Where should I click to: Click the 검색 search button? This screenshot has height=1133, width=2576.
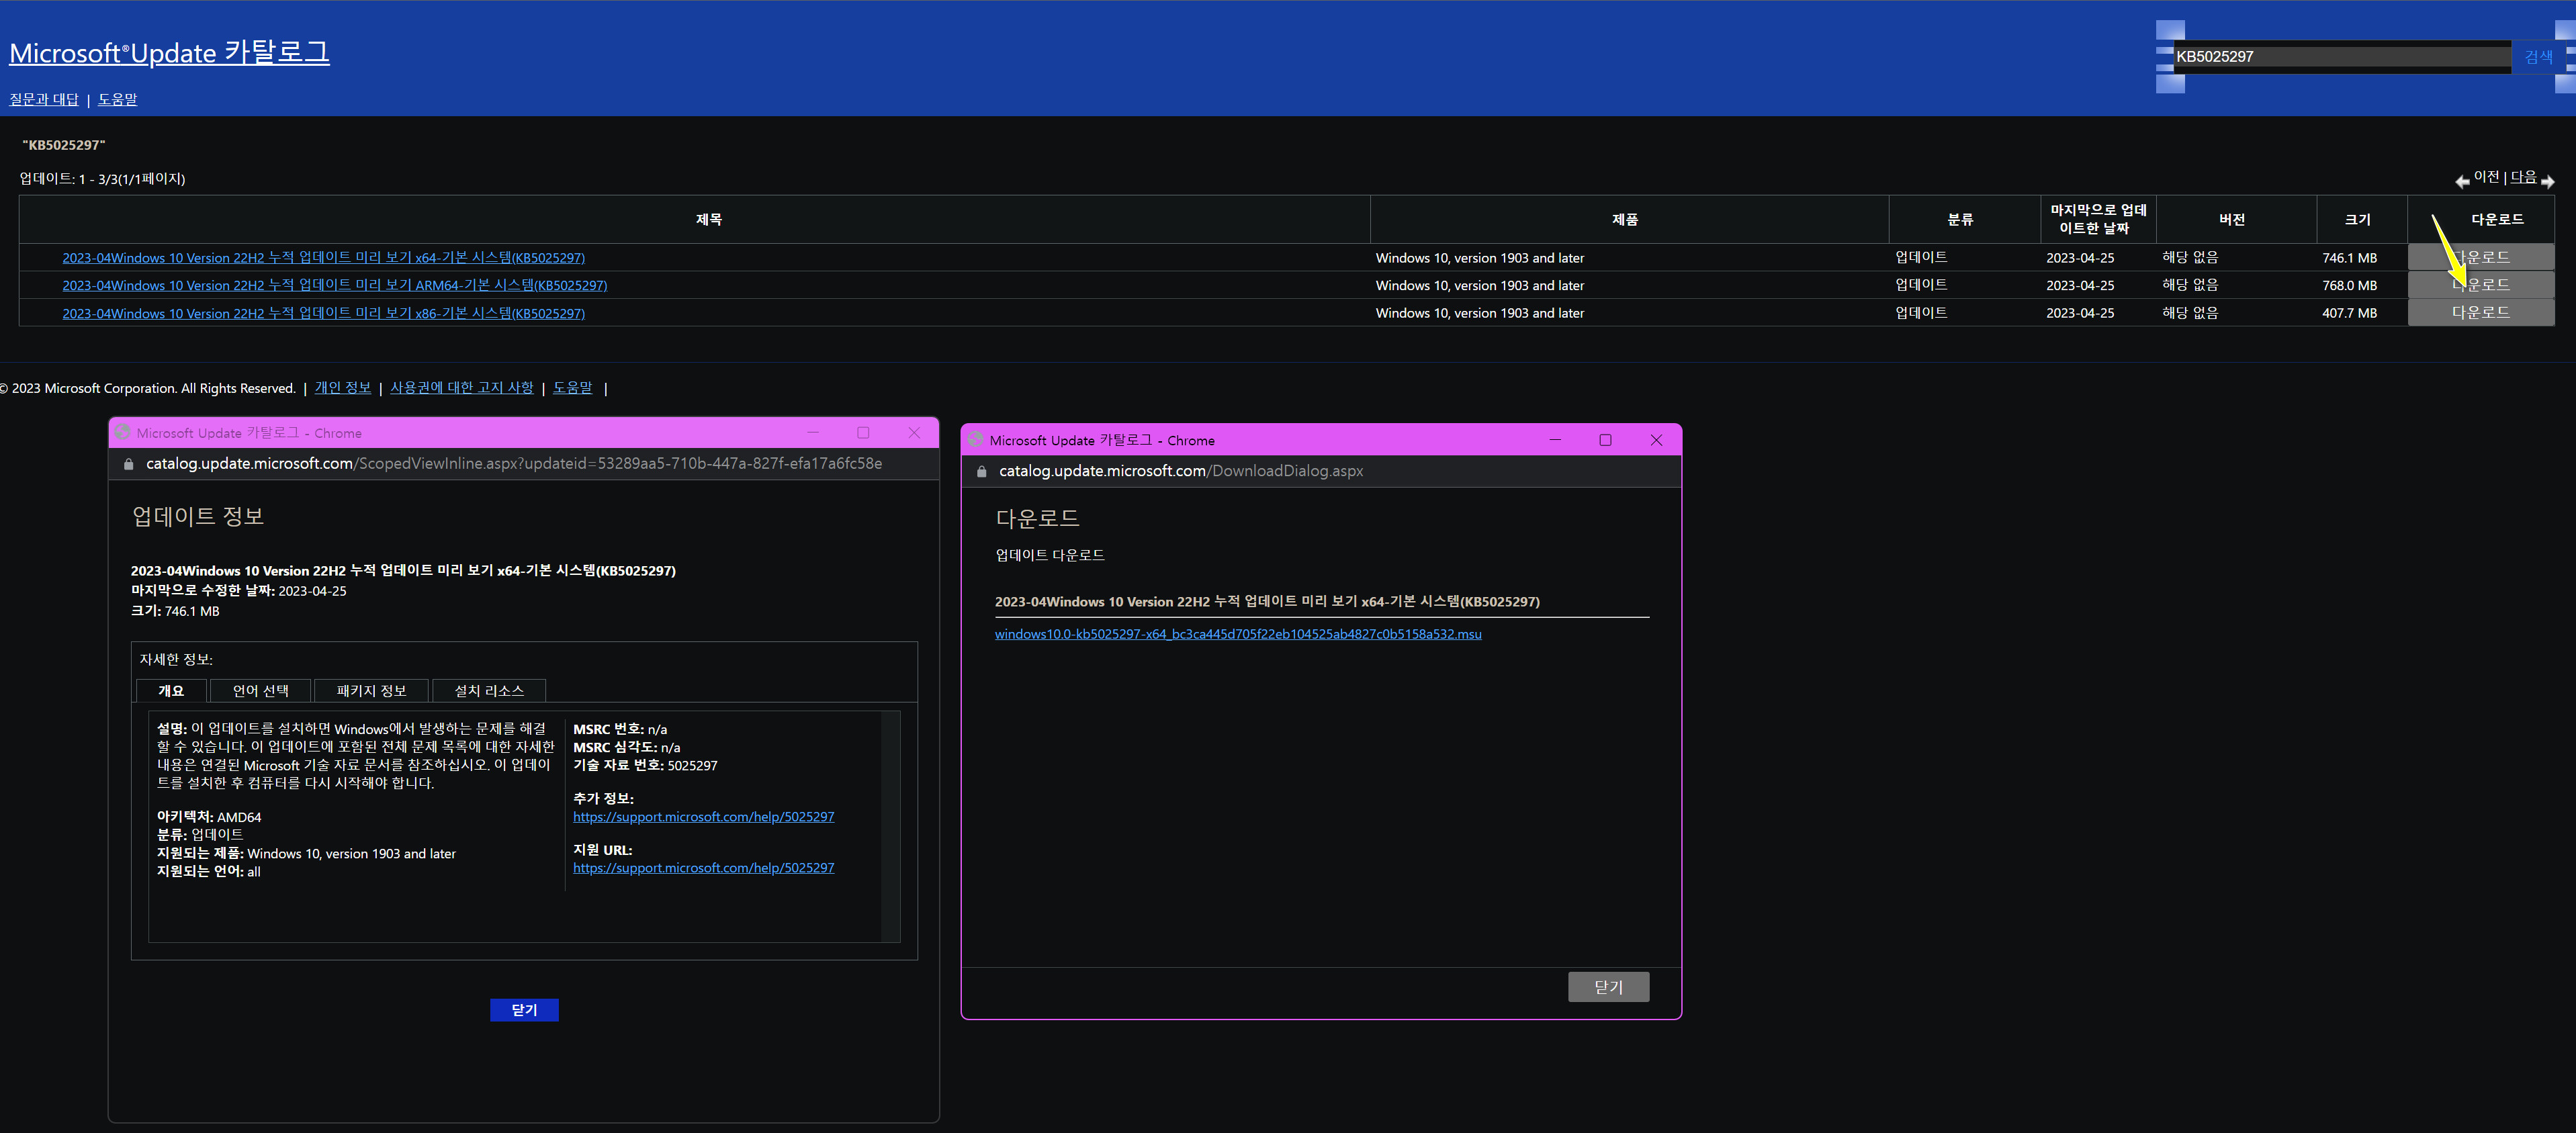pyautogui.click(x=2538, y=57)
